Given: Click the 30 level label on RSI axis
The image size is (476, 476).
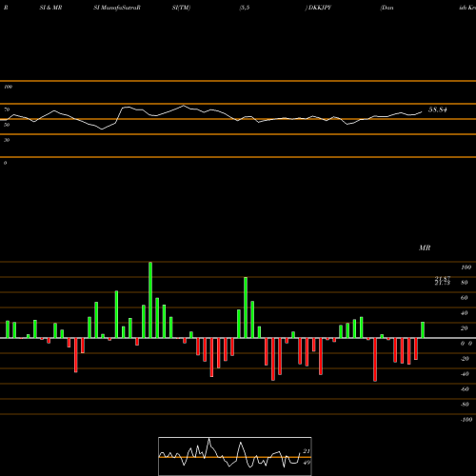Looking at the screenshot, I should 7,140.
